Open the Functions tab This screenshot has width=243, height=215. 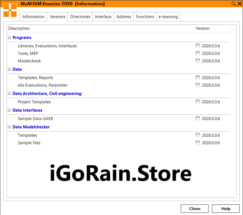[x=145, y=17]
